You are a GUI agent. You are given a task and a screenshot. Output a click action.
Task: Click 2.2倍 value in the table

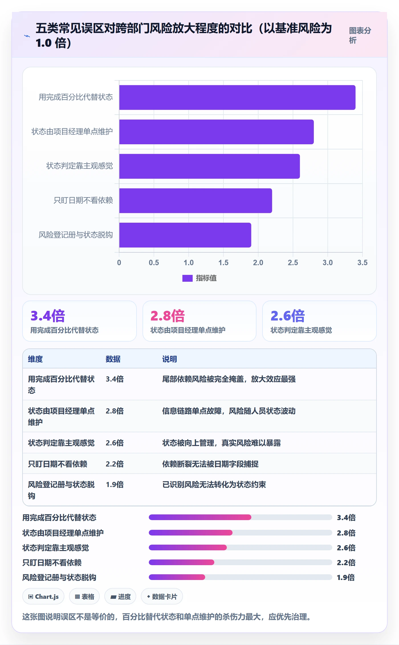click(115, 464)
